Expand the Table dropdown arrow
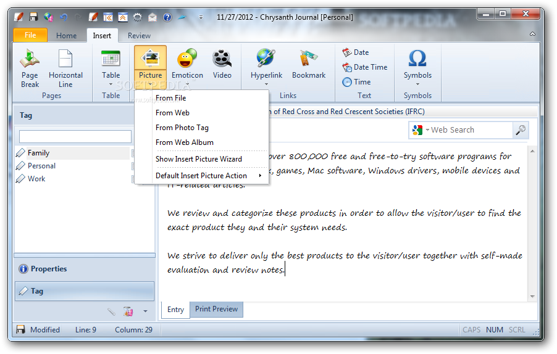This screenshot has height=354, width=557. coord(111,84)
